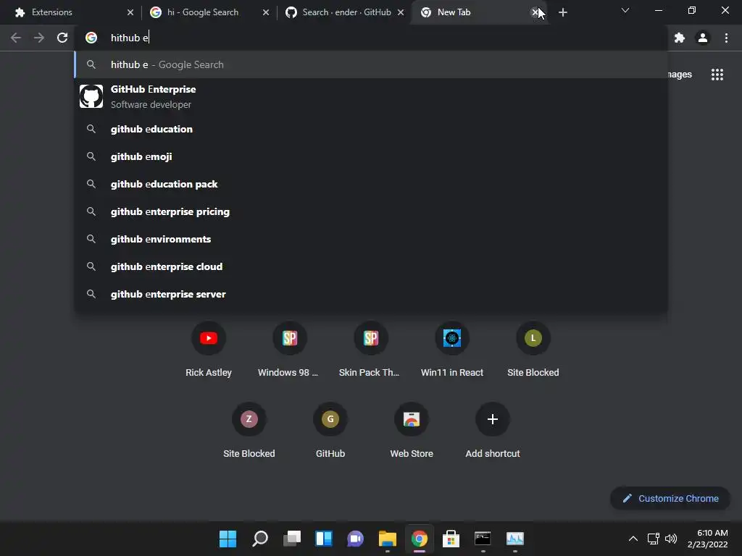
Task: Open the Chrome profile avatar menu
Action: click(x=703, y=38)
